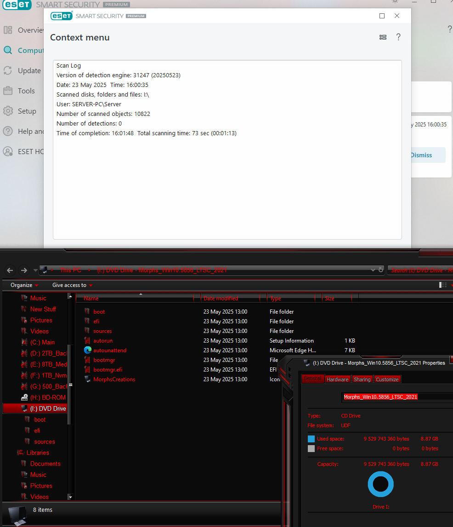Image resolution: width=453 pixels, height=527 pixels.
Task: Click the list view icon in Context menu dialog
Action: (x=383, y=37)
